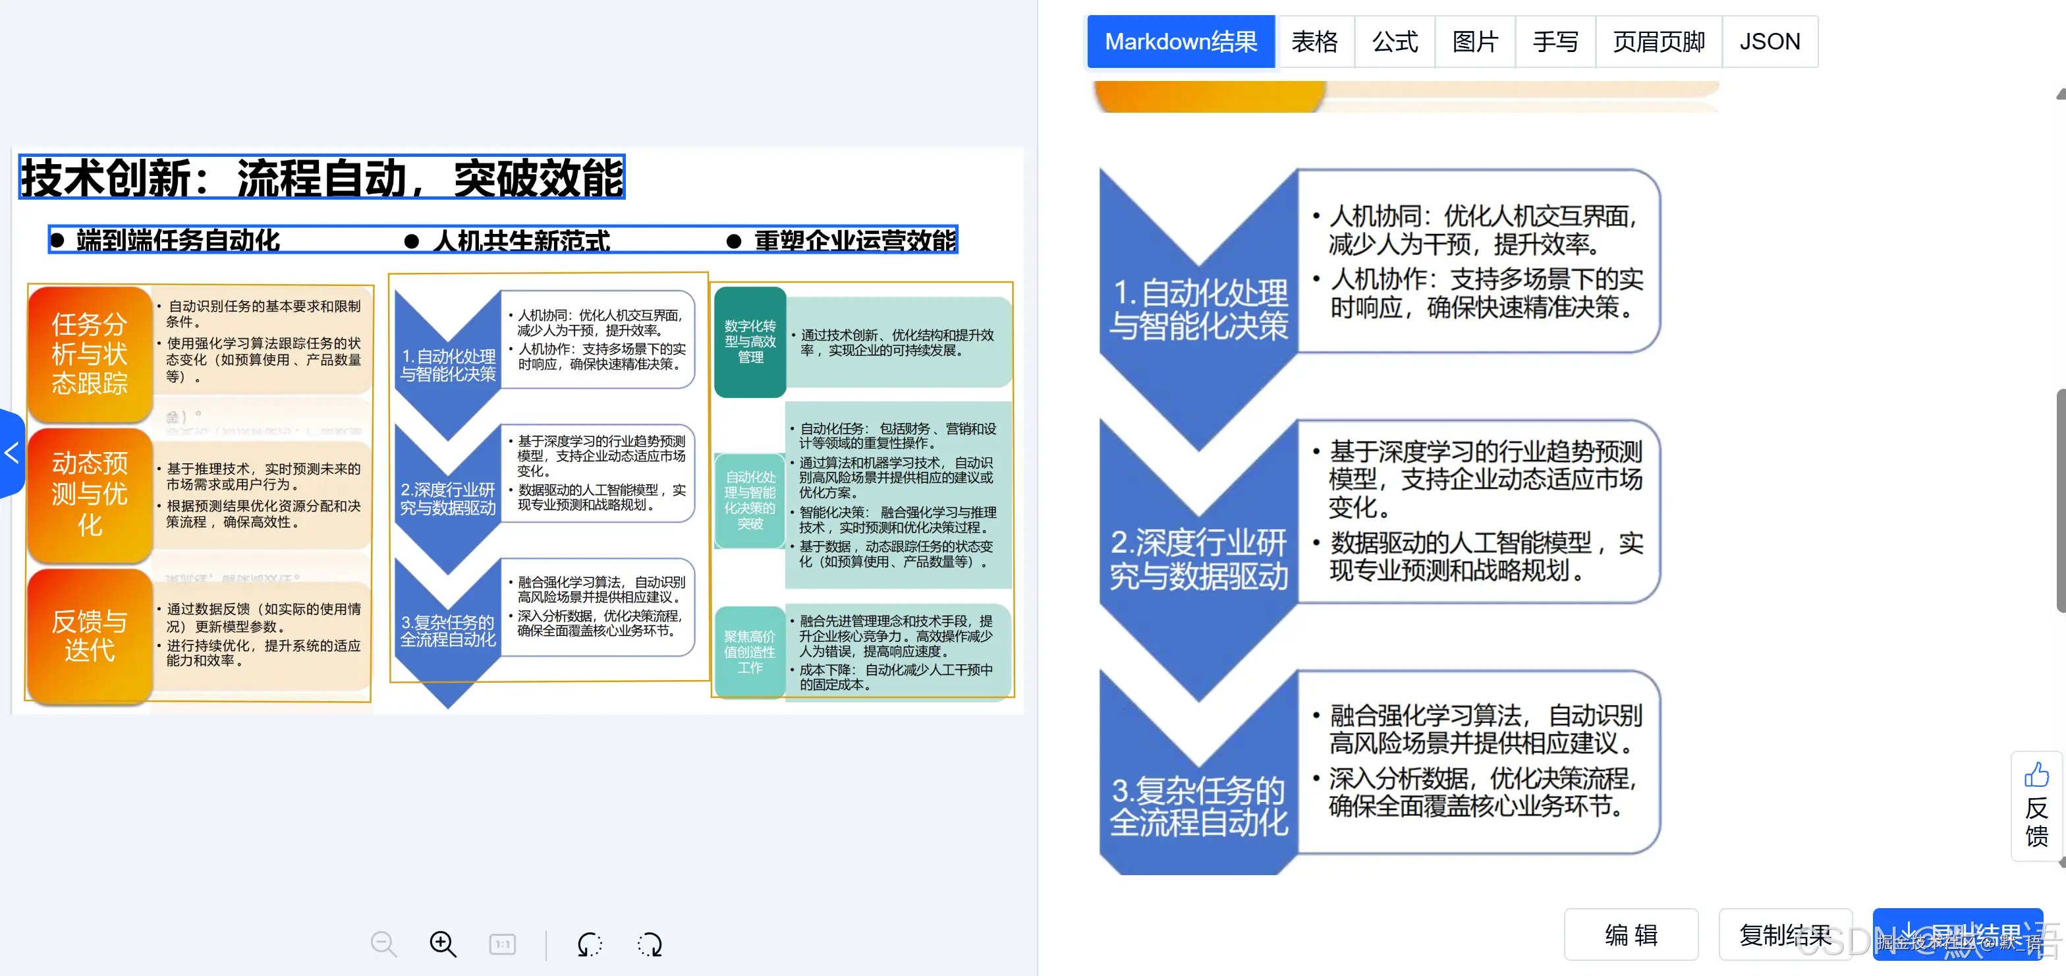Screen dimensions: 2066x976
Task: Rotate the preview image clockwise
Action: point(649,944)
